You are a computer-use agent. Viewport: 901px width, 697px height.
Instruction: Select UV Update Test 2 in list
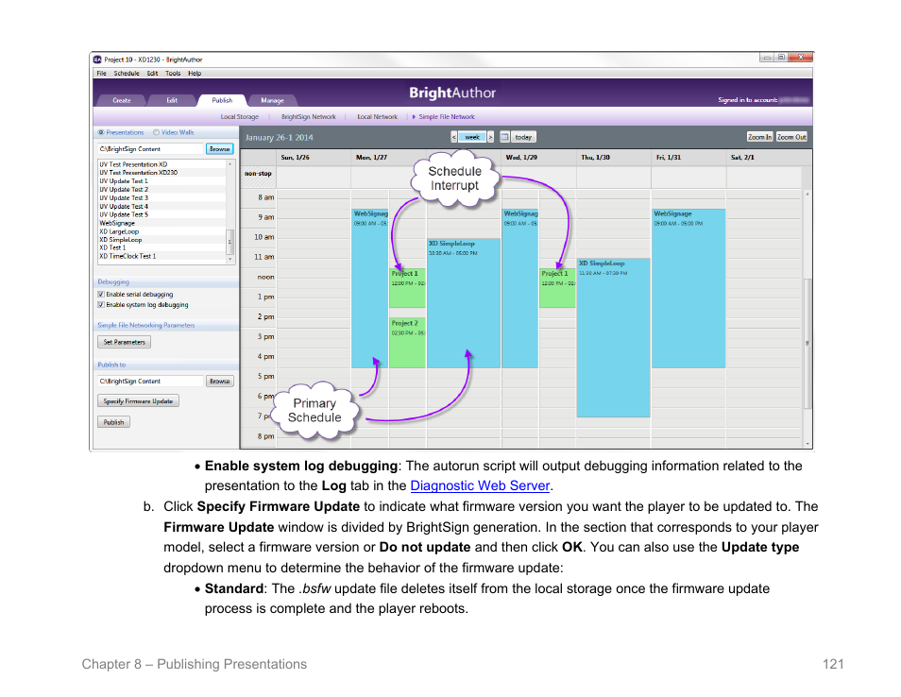[x=162, y=189]
